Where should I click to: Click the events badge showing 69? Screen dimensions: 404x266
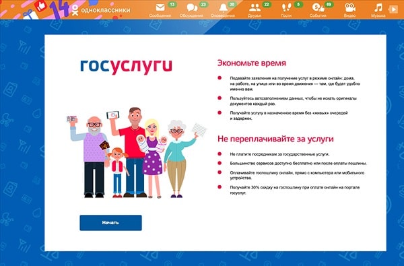(329, 4)
